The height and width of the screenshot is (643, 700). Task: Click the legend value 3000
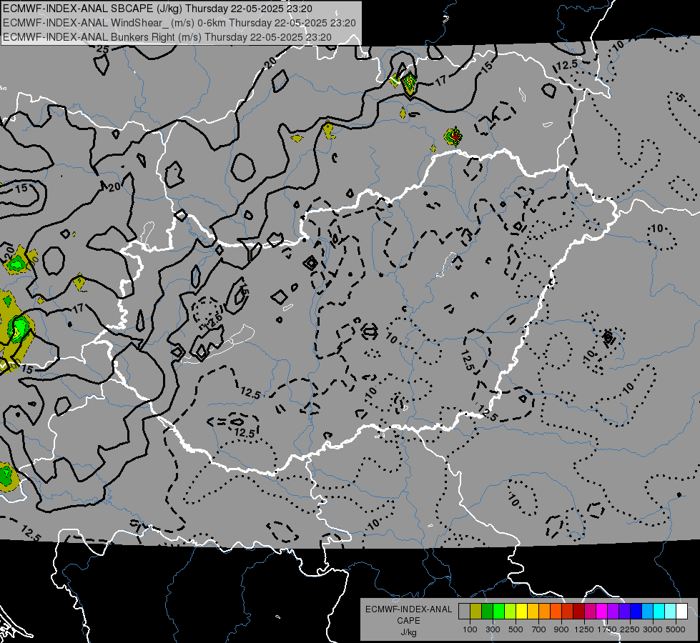(x=653, y=629)
